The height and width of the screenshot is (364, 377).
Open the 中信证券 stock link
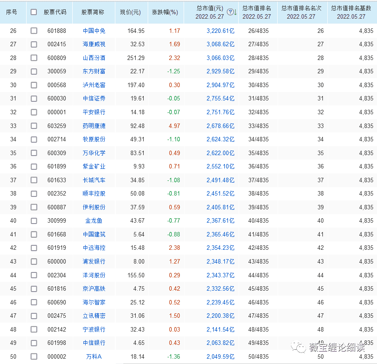pos(94,99)
